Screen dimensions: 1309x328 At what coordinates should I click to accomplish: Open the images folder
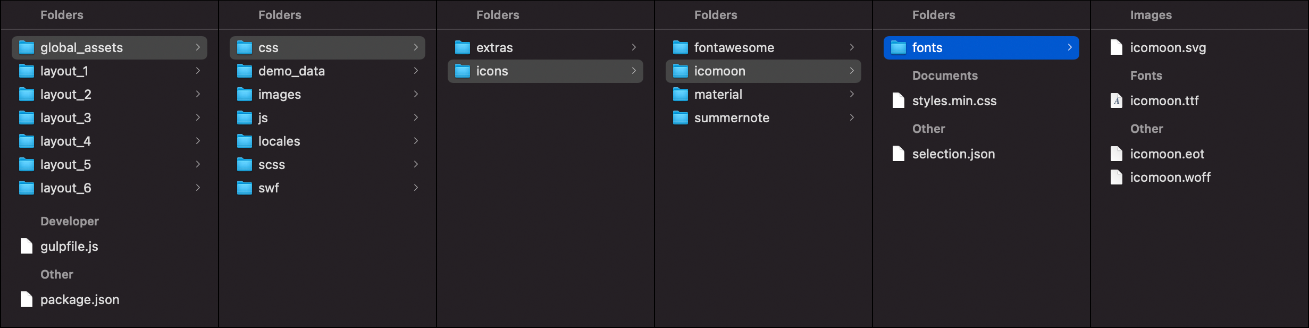[328, 95]
